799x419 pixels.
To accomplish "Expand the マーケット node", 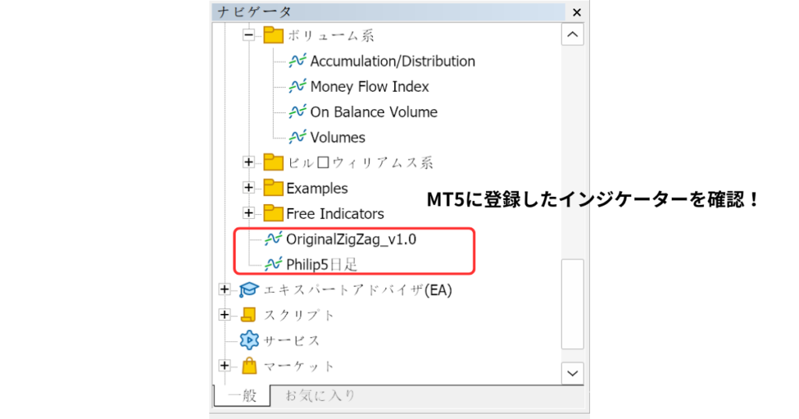I will (224, 365).
